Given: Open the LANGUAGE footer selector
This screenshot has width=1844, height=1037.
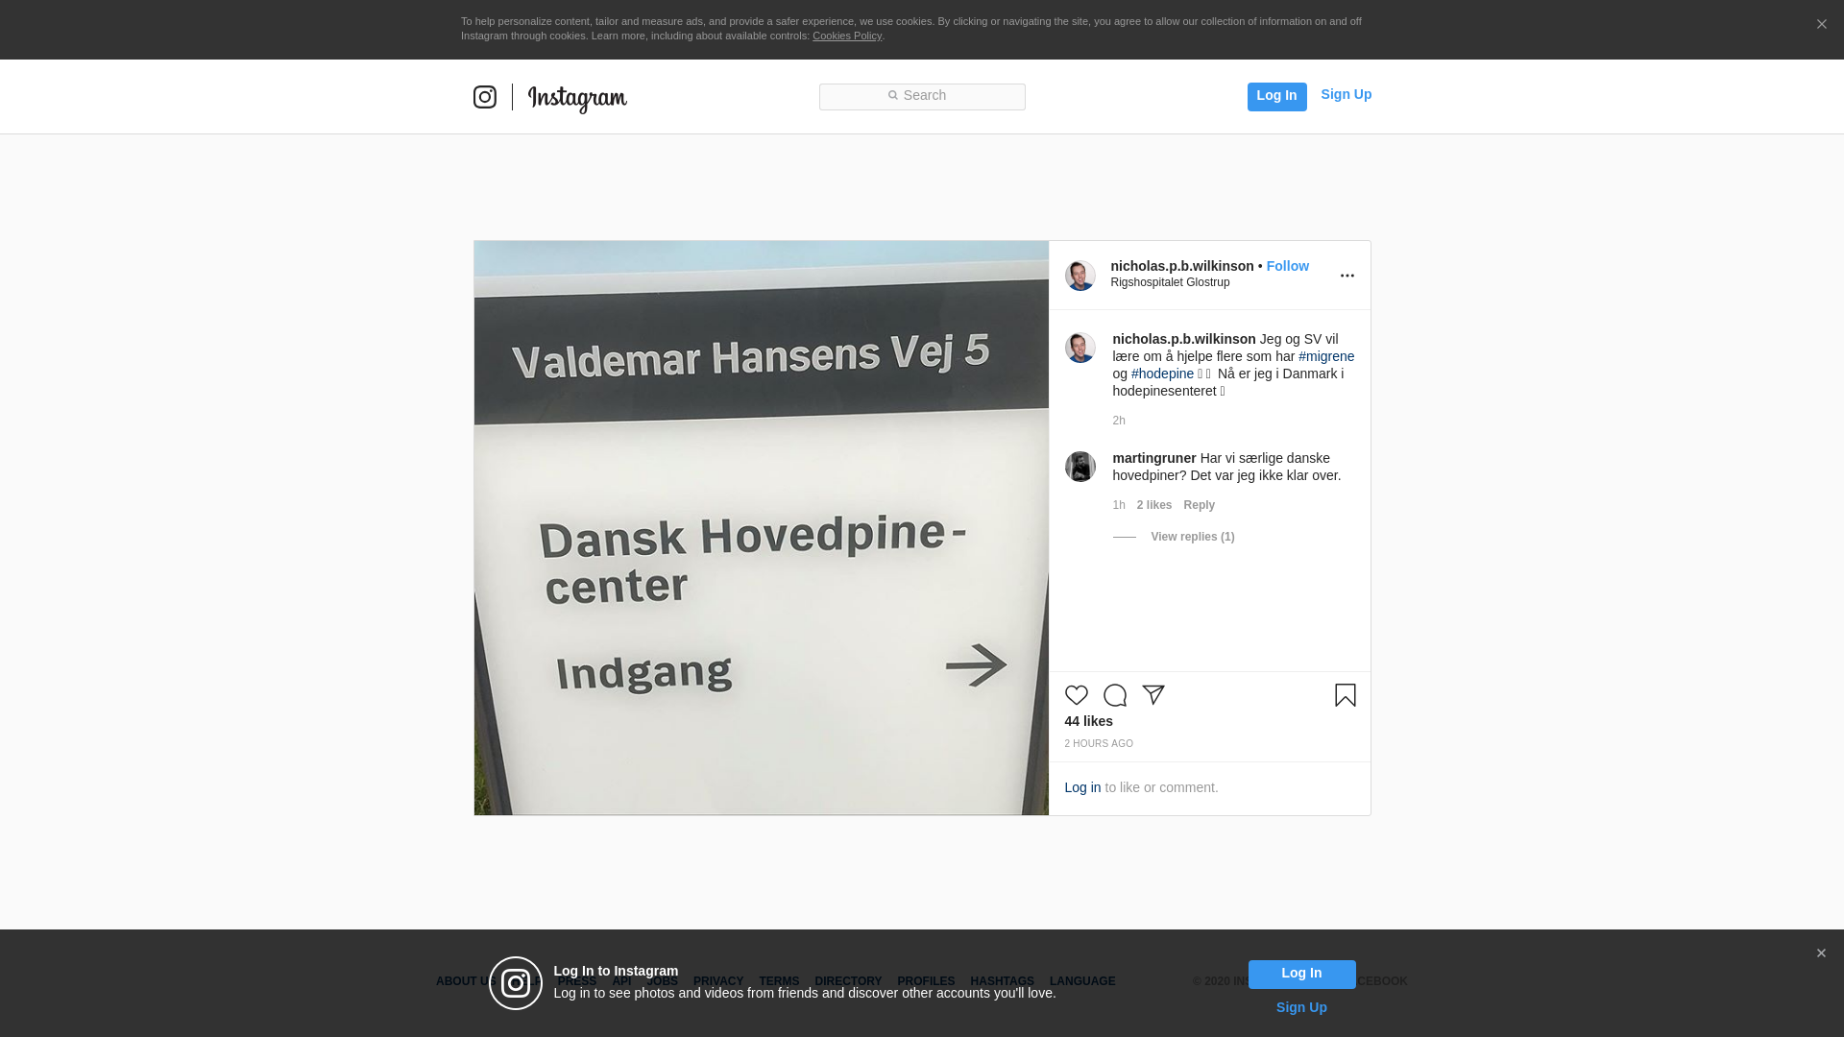Looking at the screenshot, I should coord(1082,981).
